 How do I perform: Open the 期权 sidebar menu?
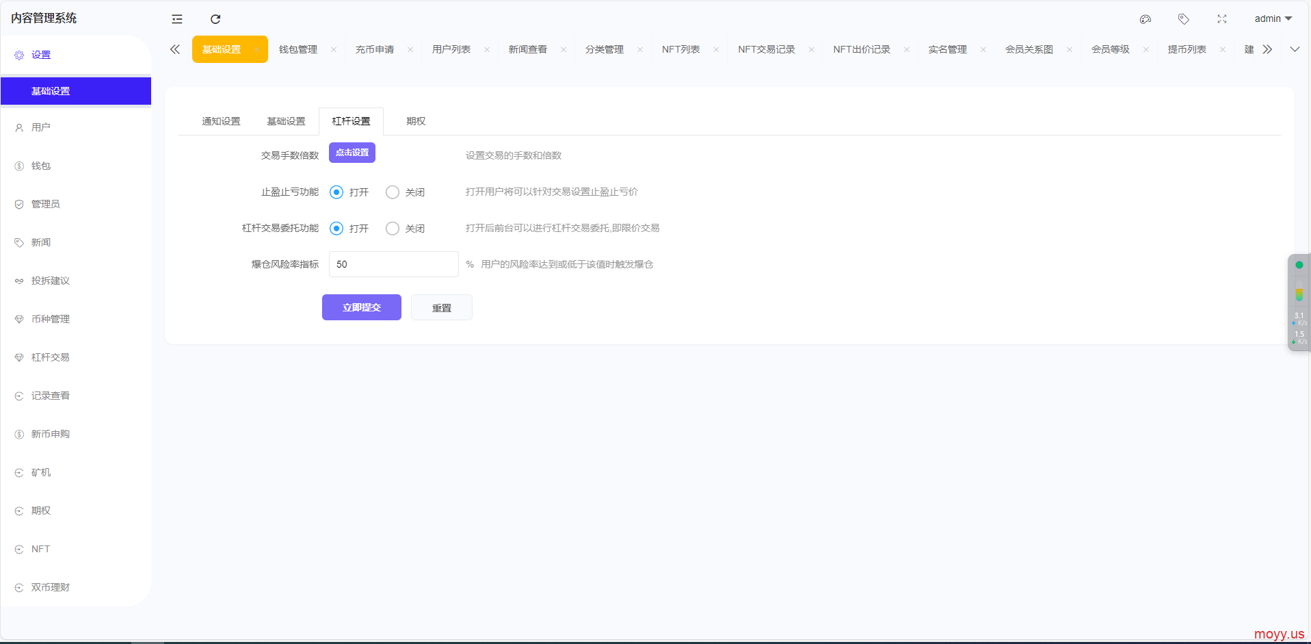[76, 511]
